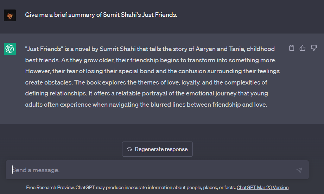The height and width of the screenshot is (194, 324).
Task: Click the green ChatGPT logo avatar
Action: [10, 49]
